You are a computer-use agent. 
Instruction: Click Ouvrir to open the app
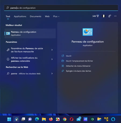point(69,56)
